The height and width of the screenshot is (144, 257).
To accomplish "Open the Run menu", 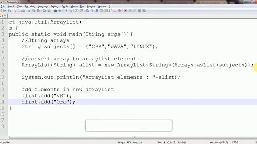I will pyautogui.click(x=82, y=6).
